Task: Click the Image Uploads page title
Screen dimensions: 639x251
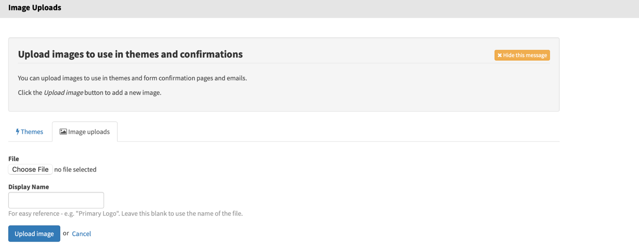Action: point(34,8)
